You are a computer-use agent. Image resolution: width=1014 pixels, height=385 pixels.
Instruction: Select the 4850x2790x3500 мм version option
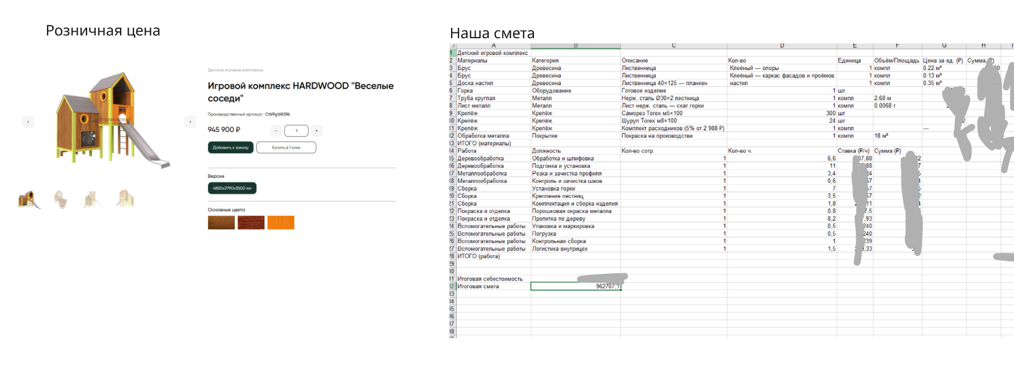coord(232,188)
